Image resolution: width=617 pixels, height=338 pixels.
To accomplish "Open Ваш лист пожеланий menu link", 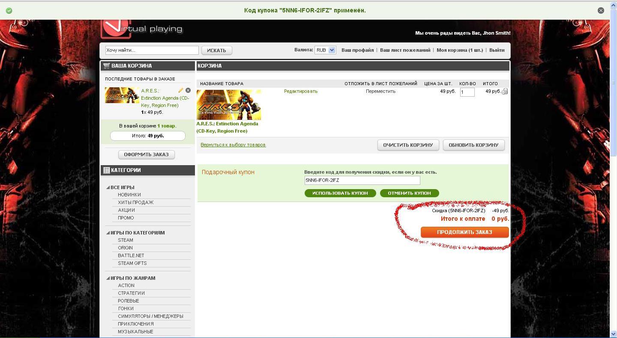I will pyautogui.click(x=405, y=50).
